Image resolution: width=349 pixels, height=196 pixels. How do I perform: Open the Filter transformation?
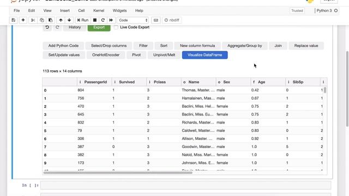pyautogui.click(x=143, y=46)
